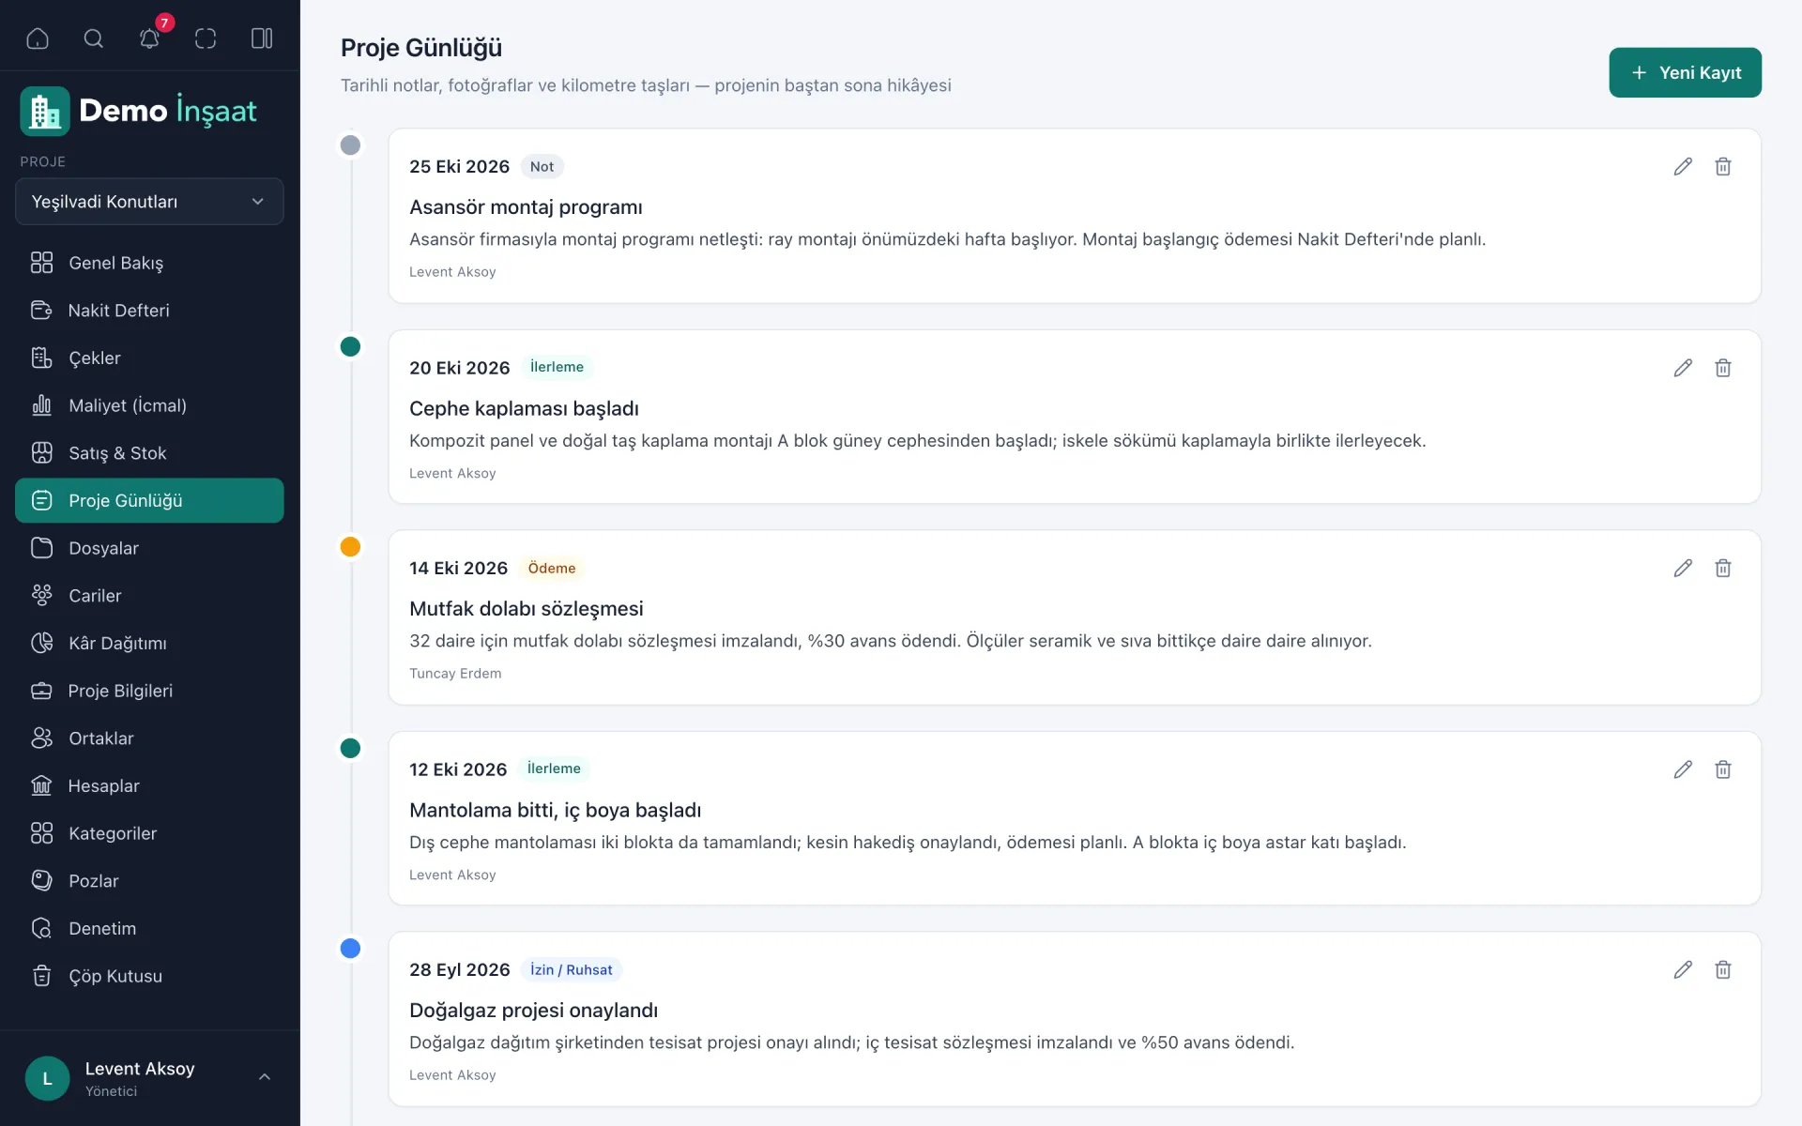The width and height of the screenshot is (1802, 1126).
Task: Edit the Mutfak dolabı sözleşmesi entry
Action: [1683, 568]
